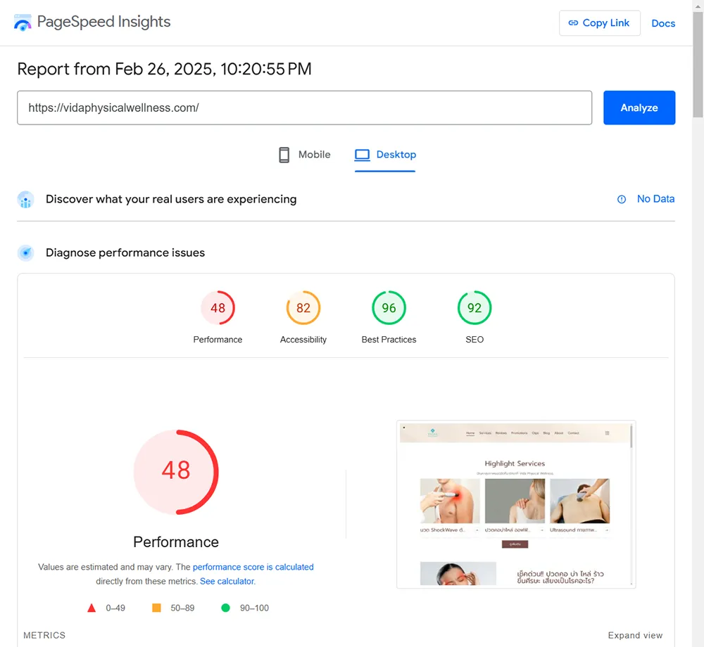Image resolution: width=704 pixels, height=647 pixels.
Task: Click the page screenshot thumbnail
Action: pos(516,504)
